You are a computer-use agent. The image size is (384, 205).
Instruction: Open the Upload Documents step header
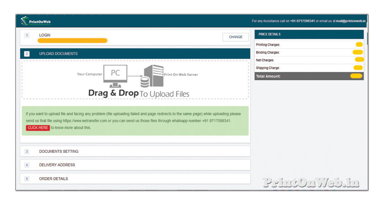coord(135,54)
